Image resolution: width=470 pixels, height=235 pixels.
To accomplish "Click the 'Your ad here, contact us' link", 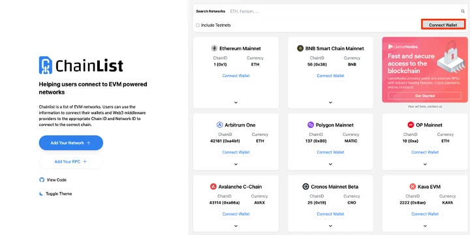I will pyautogui.click(x=425, y=106).
